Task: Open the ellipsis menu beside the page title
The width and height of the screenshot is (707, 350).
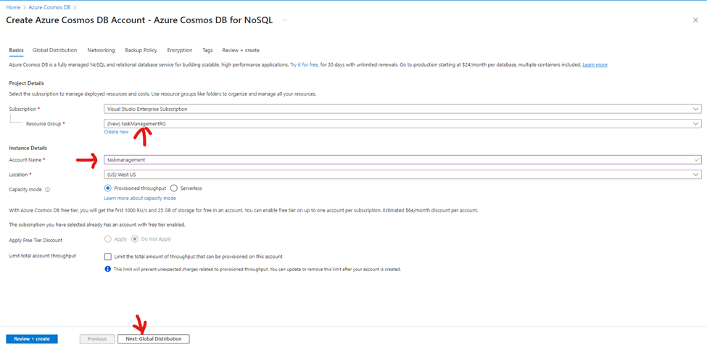Action: [x=285, y=20]
